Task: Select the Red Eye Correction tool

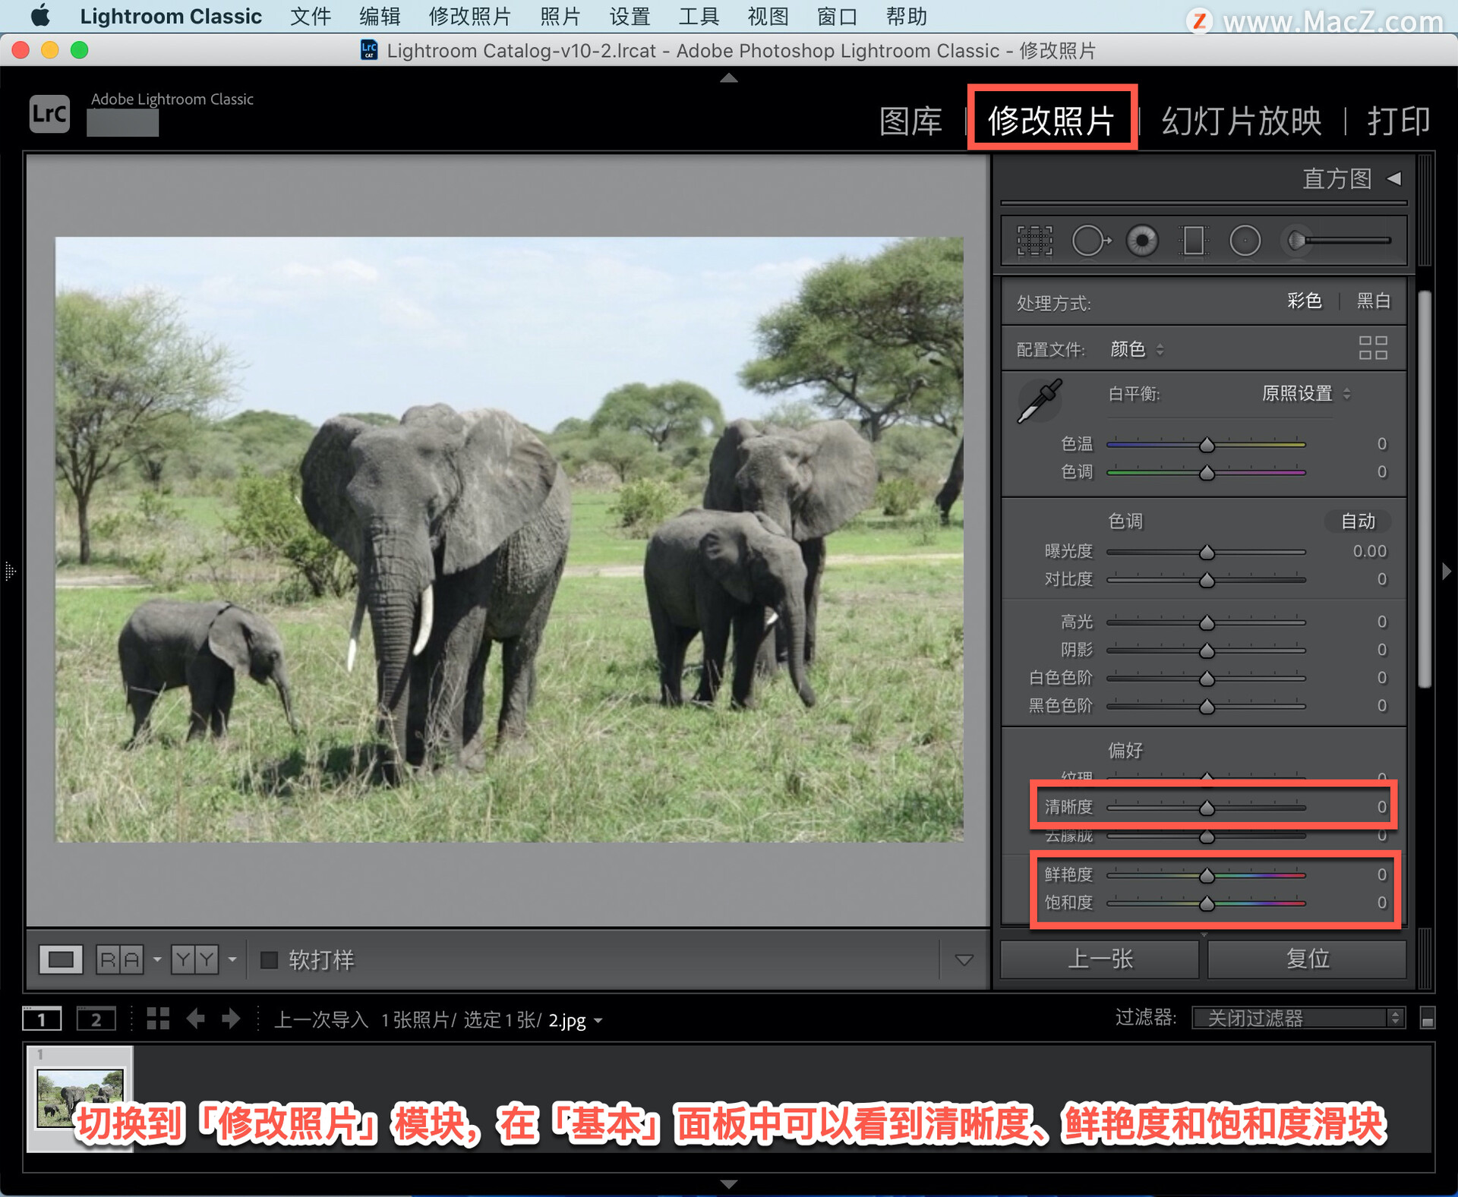Action: pyautogui.click(x=1142, y=241)
